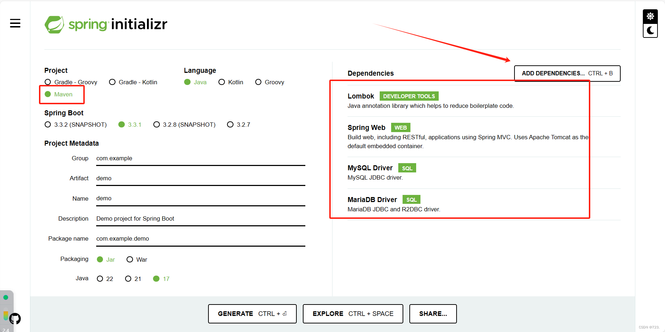
Task: Click the DEVELOPER TOOLS tag
Action: [409, 96]
